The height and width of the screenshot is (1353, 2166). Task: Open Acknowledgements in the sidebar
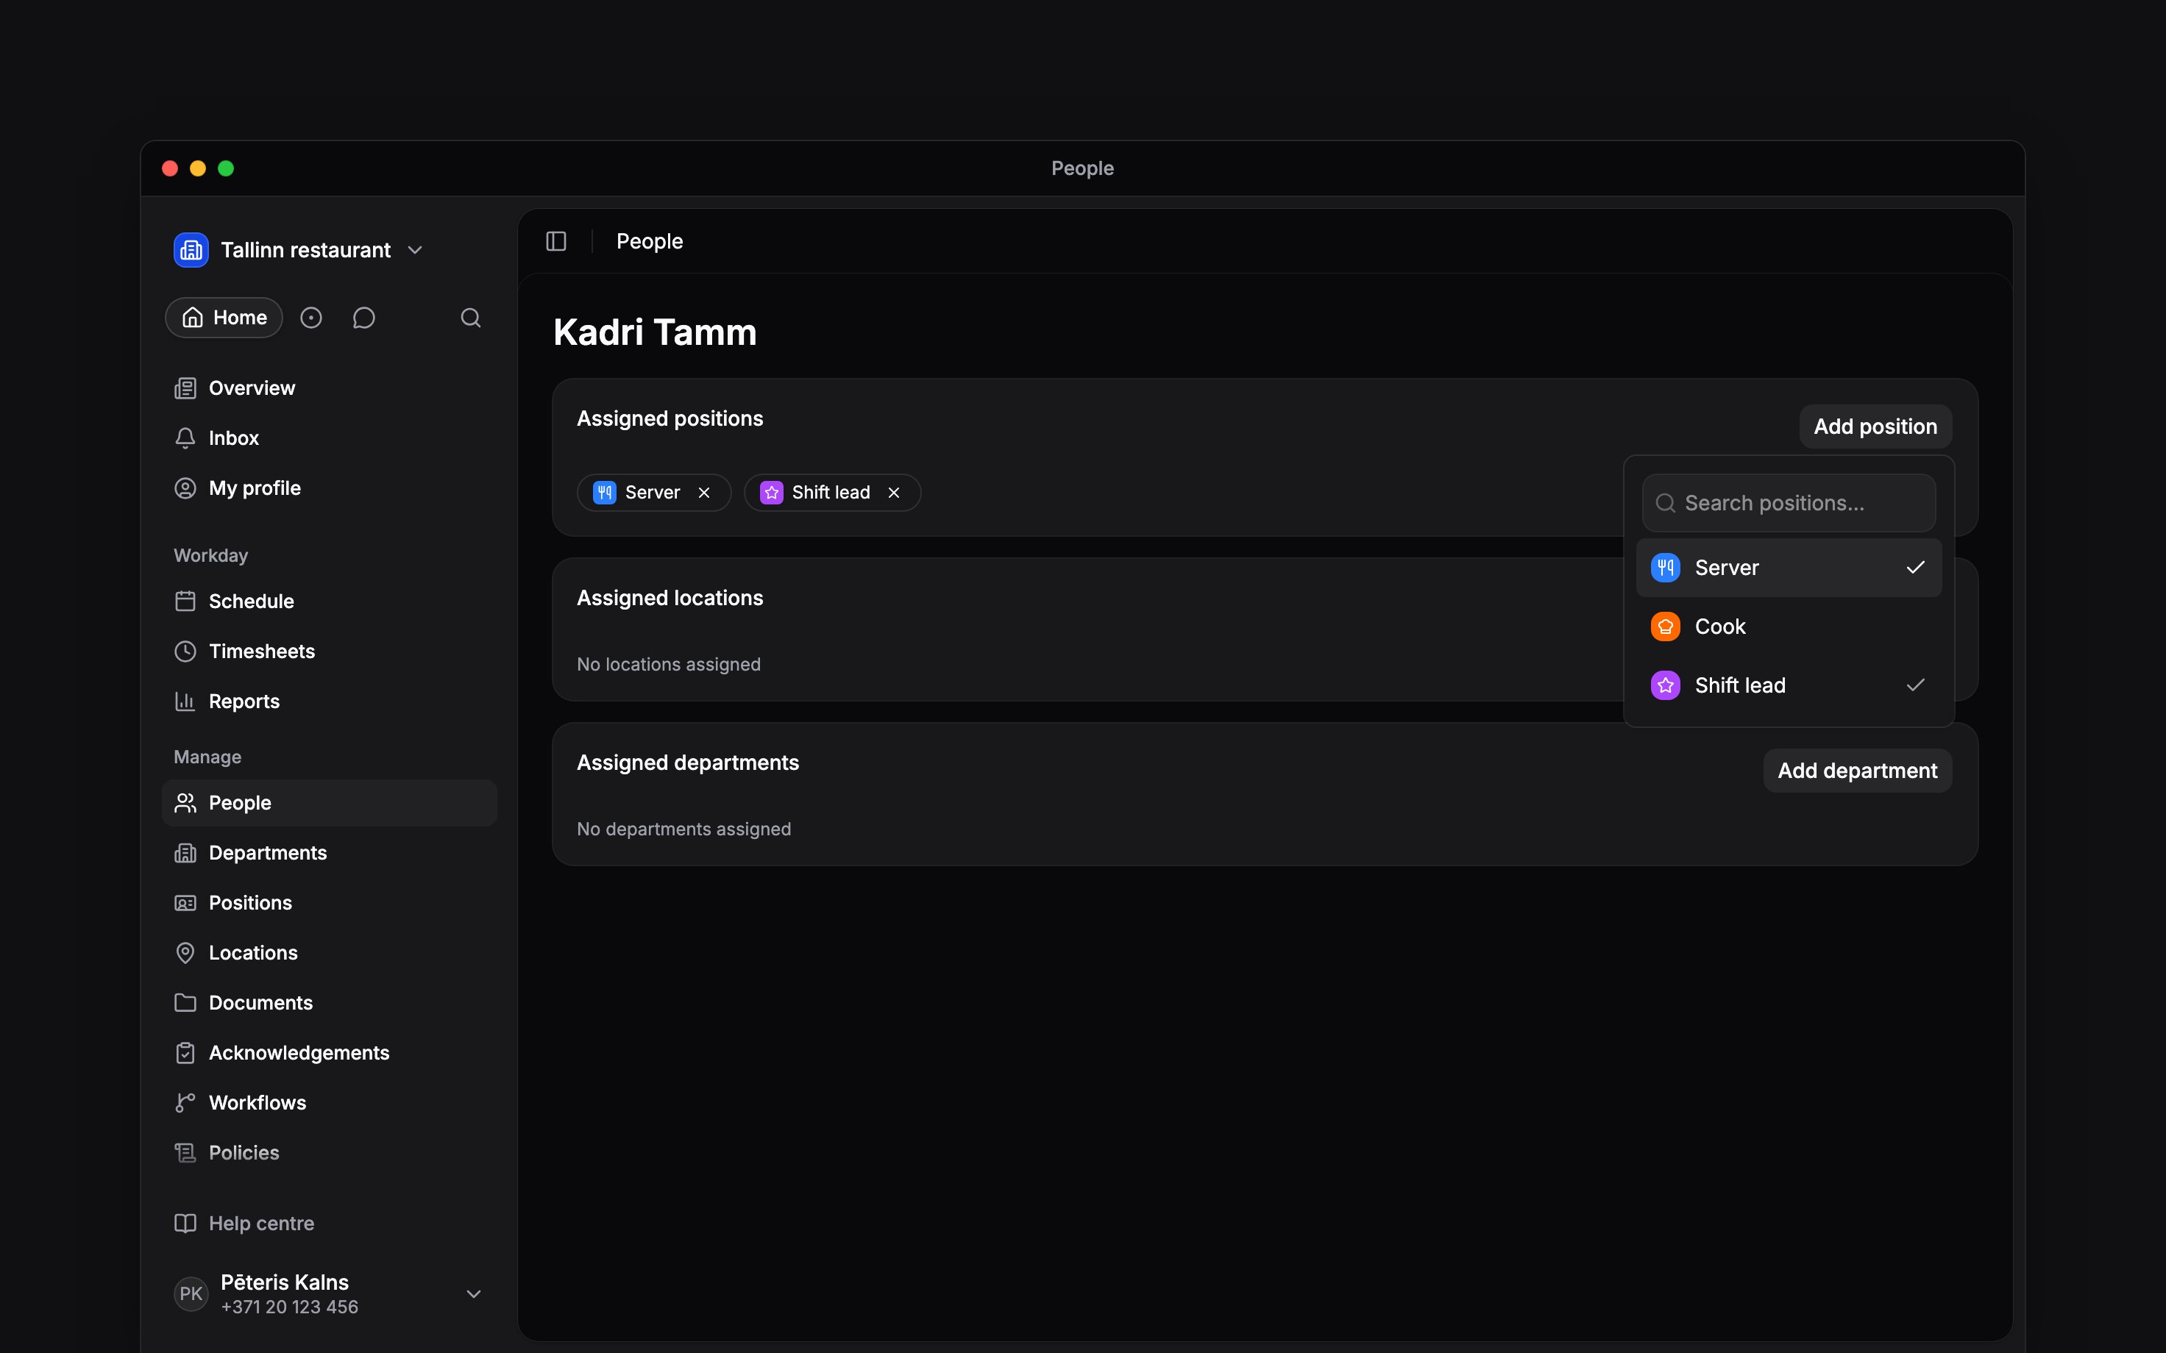[x=328, y=1053]
